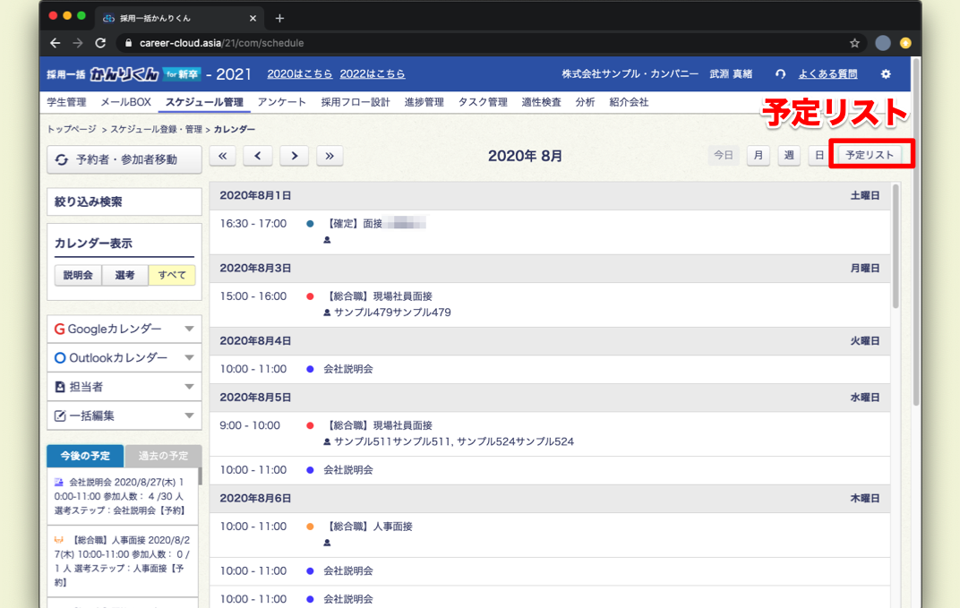Screen dimensions: 960x608
Task: Open the 学生管理 menu
Action: (x=66, y=102)
